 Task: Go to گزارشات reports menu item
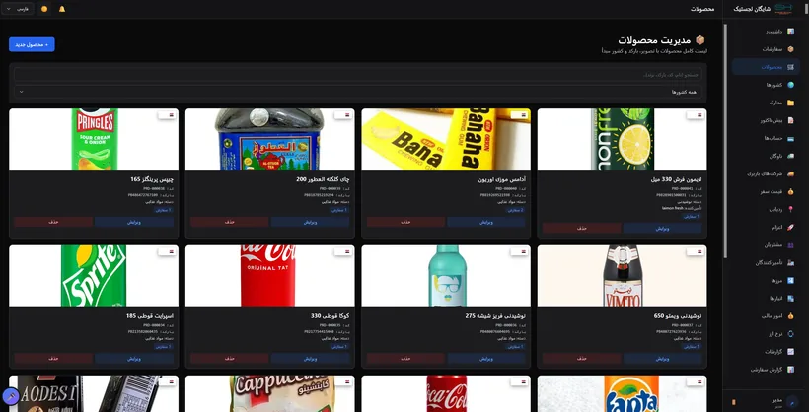(766, 352)
